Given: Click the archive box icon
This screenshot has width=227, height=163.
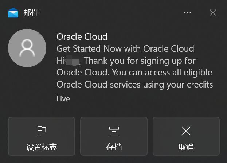Looking at the screenshot, I should pos(114,131).
